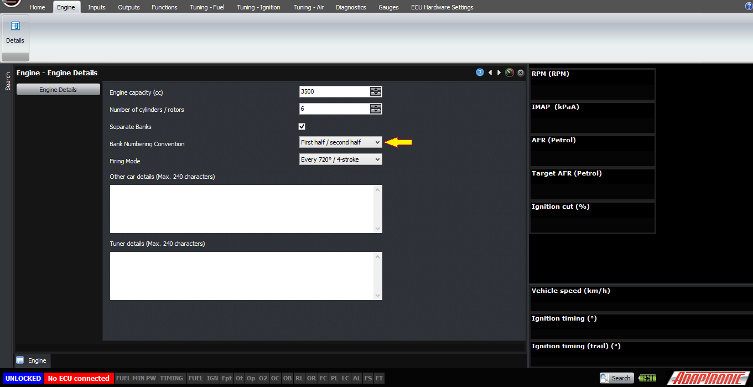Select the Engine bottom tab
Screen dimensions: 753x387
[32, 360]
